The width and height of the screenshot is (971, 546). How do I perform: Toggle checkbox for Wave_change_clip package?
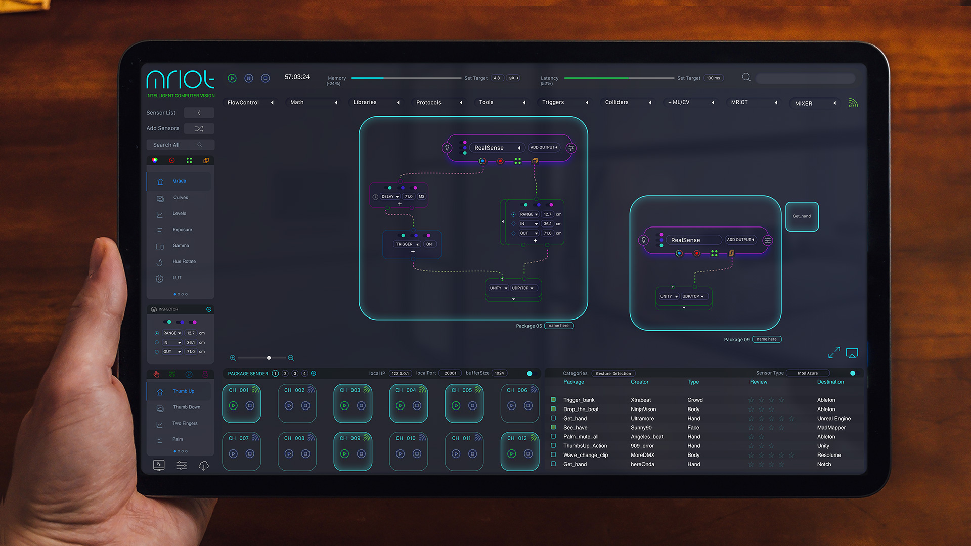[x=553, y=454]
